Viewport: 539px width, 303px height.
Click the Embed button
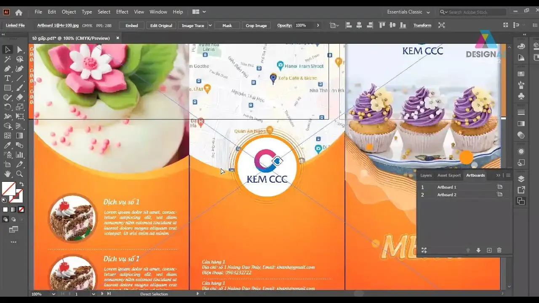131,26
